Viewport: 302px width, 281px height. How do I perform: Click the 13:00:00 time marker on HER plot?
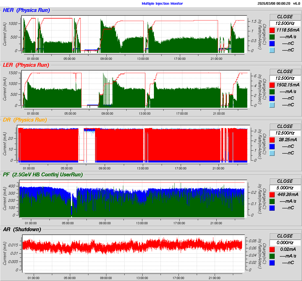(x=143, y=58)
